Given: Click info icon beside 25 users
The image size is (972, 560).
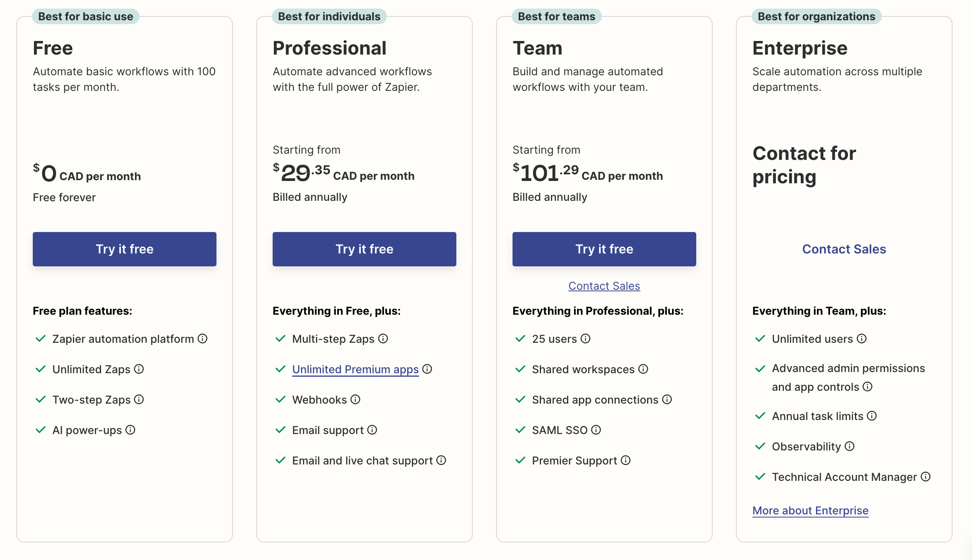Looking at the screenshot, I should [x=585, y=338].
